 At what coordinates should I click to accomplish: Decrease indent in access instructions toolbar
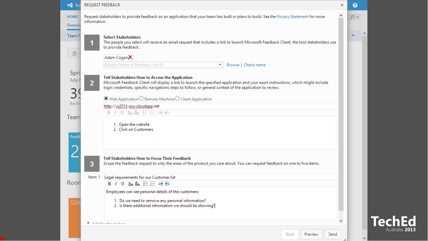tap(160, 113)
